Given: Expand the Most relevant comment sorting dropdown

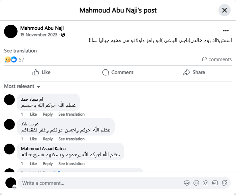Looking at the screenshot, I should [22, 87].
